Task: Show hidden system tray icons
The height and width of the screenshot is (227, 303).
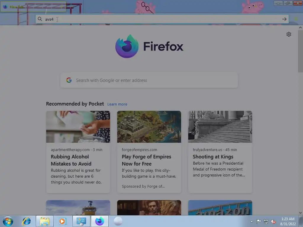Action: (252, 221)
